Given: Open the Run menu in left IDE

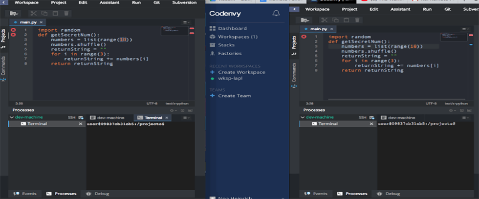Looking at the screenshot, I should click(136, 2).
